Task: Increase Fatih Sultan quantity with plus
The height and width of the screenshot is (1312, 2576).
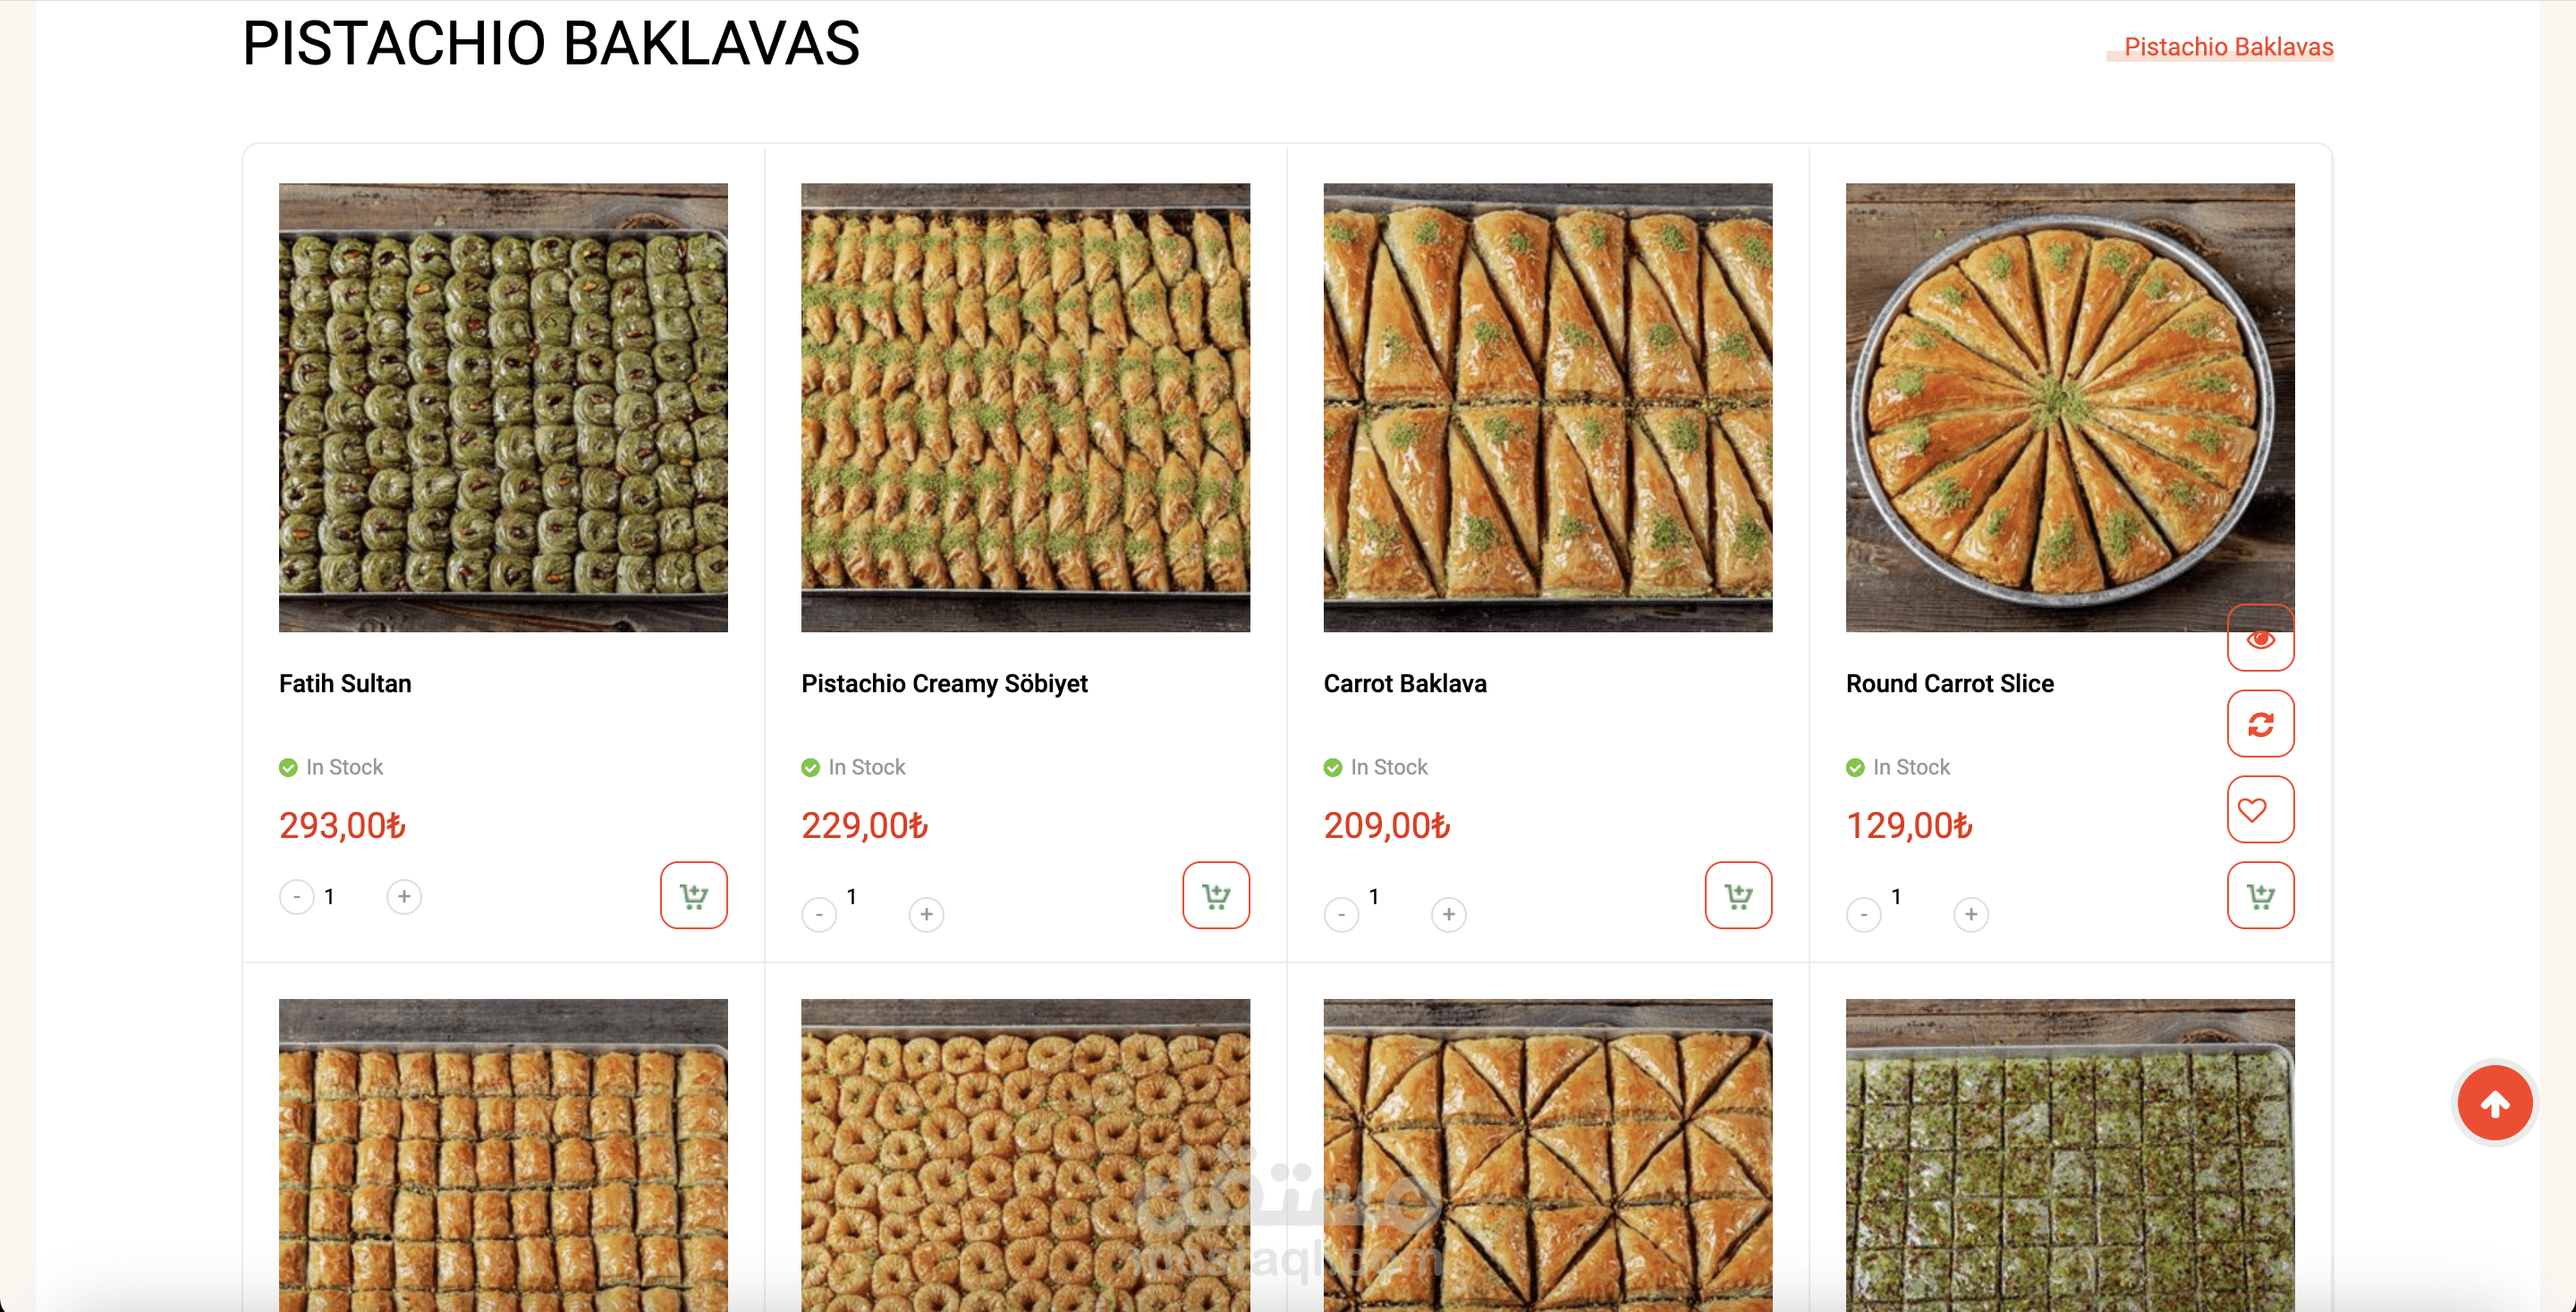Action: 404,896
